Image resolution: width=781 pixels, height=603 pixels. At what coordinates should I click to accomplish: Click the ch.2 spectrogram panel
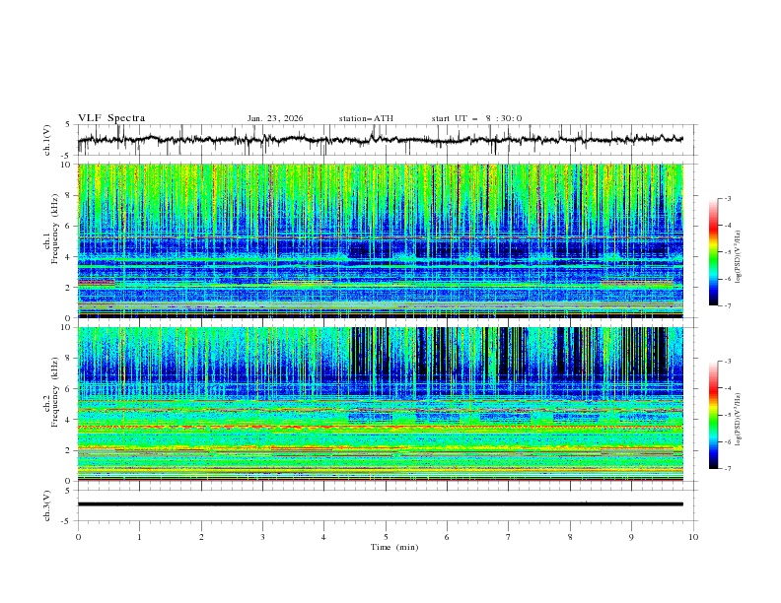pos(380,404)
